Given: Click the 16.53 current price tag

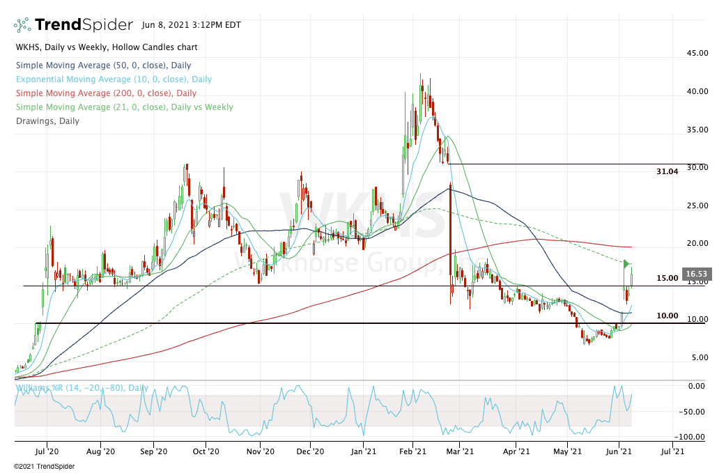Looking at the screenshot, I should click(697, 274).
